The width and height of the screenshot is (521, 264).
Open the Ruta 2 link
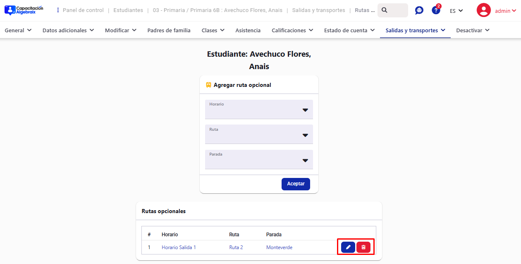236,247
